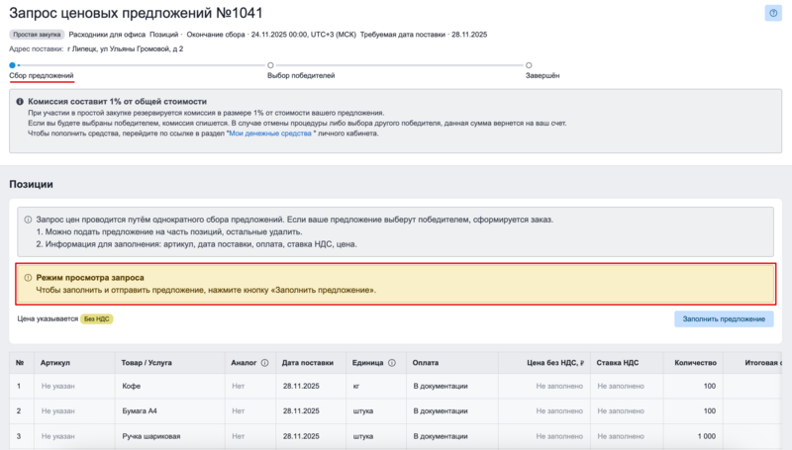Screen dimensions: 792x450
Task: Click Требуемая дата поставки 28.11.2025 text
Action: tap(424, 35)
